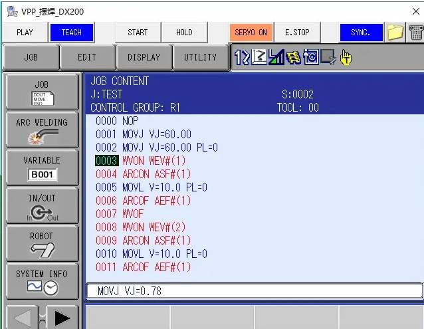
Task: Click the HOLD button
Action: (x=184, y=33)
